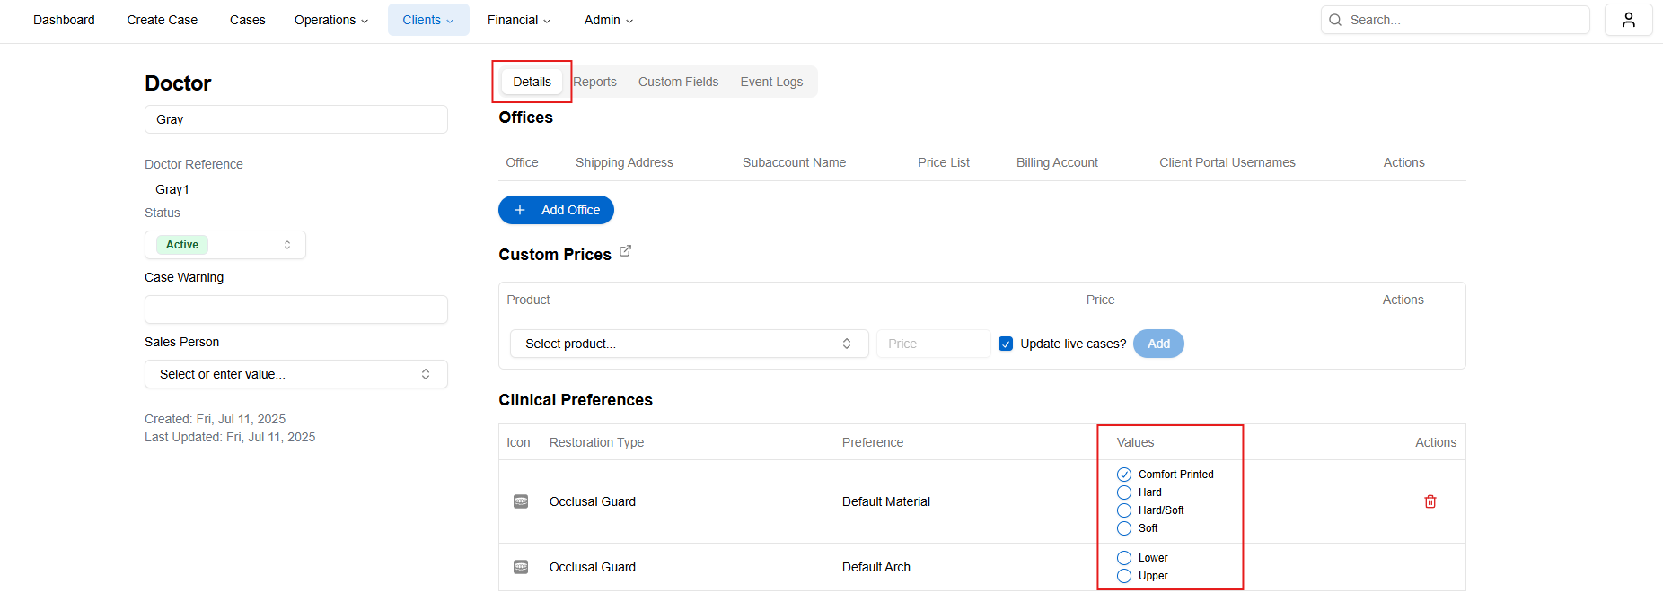Toggle Update live cases checkbox
Viewport: 1663px width, 601px height.
point(1006,344)
